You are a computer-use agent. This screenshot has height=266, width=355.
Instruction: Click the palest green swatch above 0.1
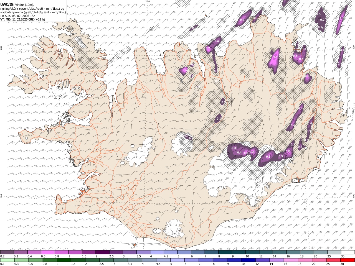(x=7, y=260)
